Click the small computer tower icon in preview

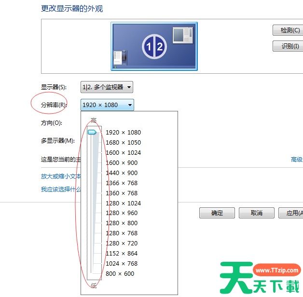coord(120,57)
